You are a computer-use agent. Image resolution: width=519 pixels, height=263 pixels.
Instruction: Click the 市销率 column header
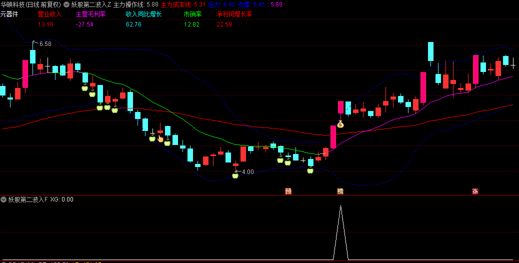192,14
